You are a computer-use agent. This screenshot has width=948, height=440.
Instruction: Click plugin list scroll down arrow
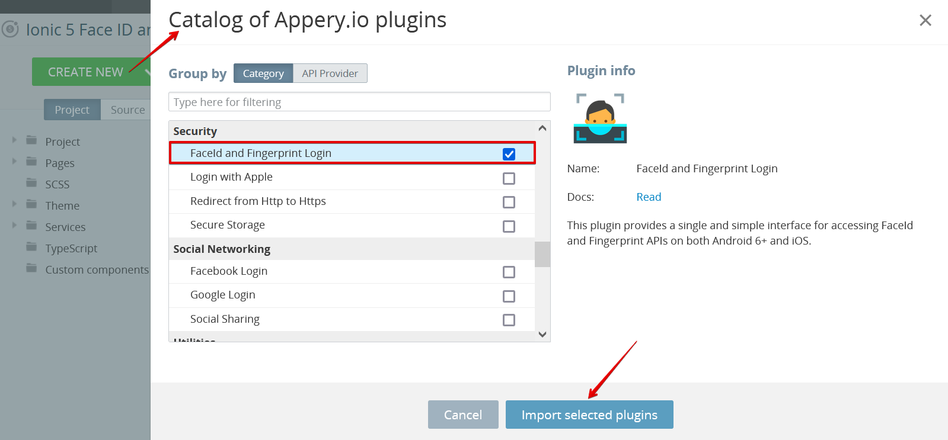tap(542, 335)
